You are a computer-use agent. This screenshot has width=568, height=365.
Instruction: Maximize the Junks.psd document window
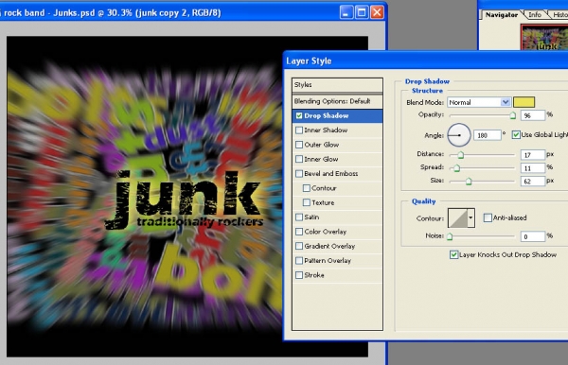coord(362,12)
